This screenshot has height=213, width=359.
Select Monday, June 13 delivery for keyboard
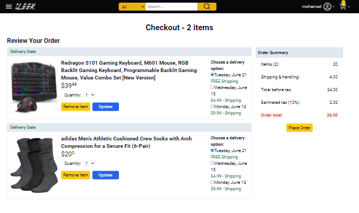tap(212, 106)
